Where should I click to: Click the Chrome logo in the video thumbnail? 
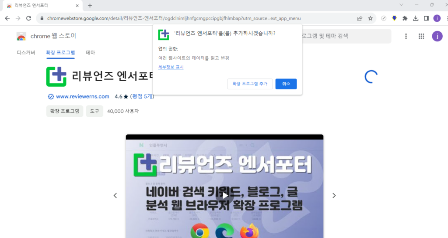pyautogui.click(x=199, y=231)
